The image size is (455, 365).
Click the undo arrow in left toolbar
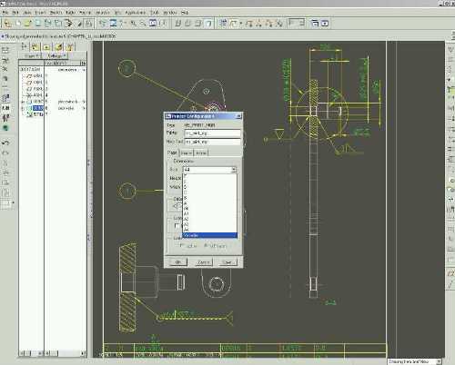tap(5, 143)
